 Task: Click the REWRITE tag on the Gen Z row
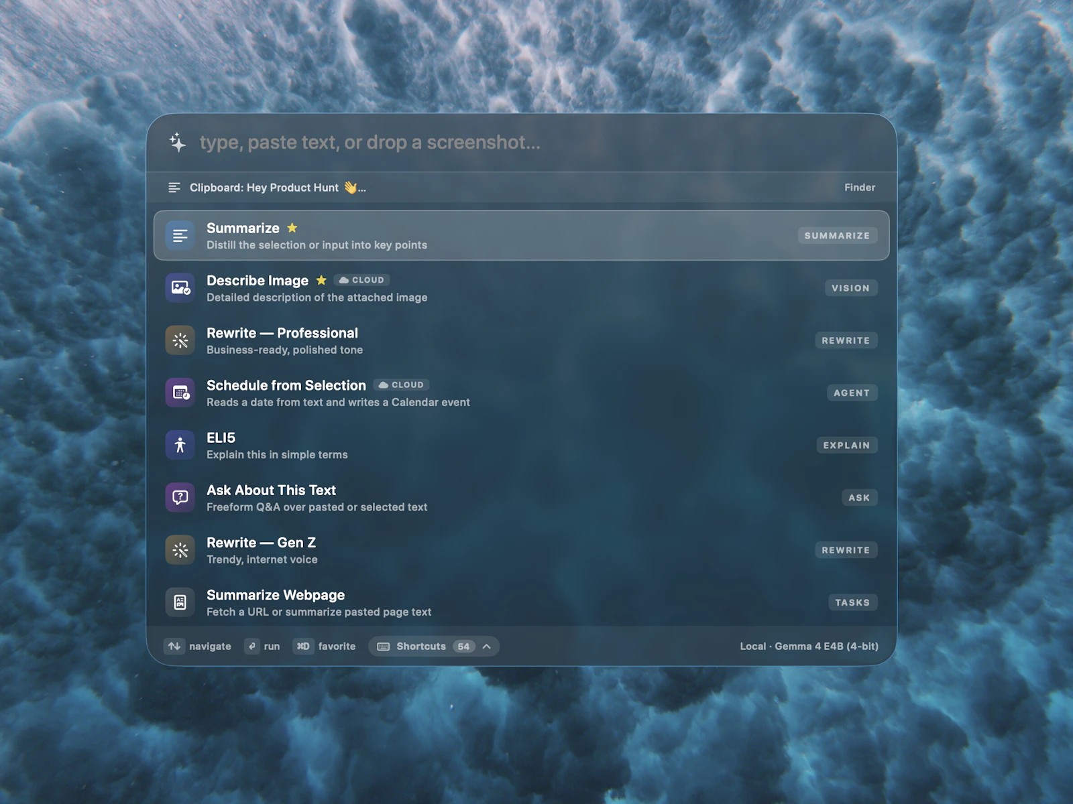tap(846, 550)
